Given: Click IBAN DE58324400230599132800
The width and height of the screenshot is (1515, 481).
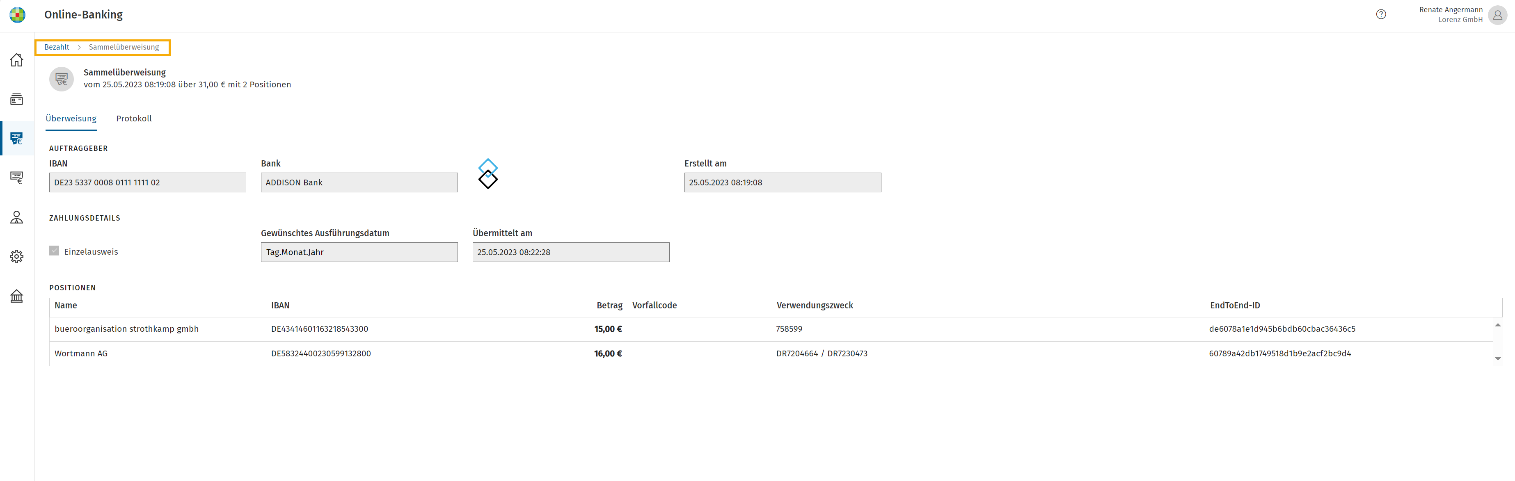Looking at the screenshot, I should (x=320, y=354).
